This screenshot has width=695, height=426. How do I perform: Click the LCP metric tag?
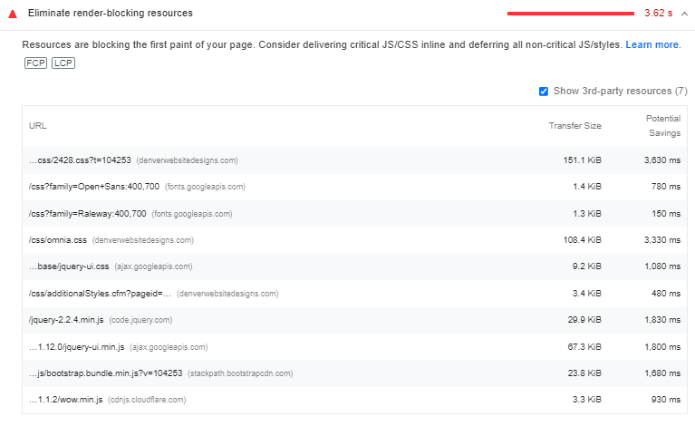(63, 63)
